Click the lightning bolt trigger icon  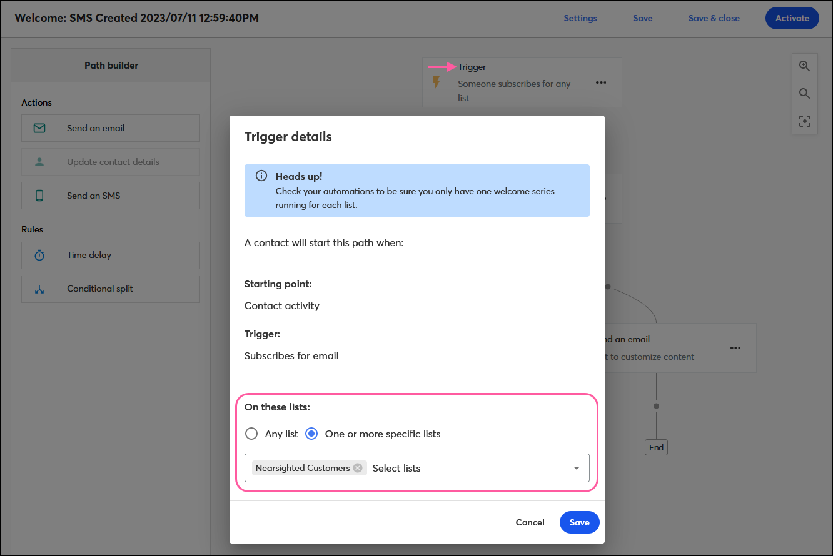(438, 82)
